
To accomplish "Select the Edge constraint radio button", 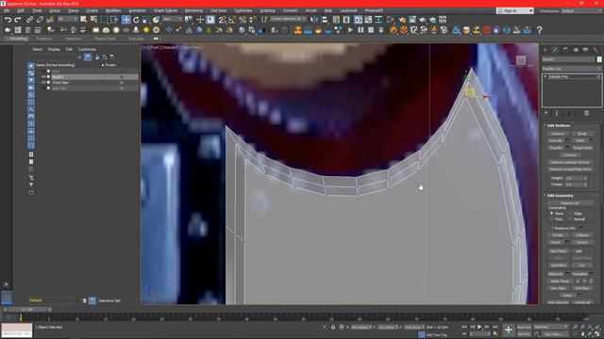I will click(570, 213).
